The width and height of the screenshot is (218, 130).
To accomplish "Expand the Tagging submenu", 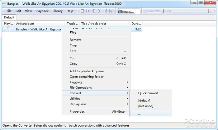I will pyautogui.click(x=96, y=82).
